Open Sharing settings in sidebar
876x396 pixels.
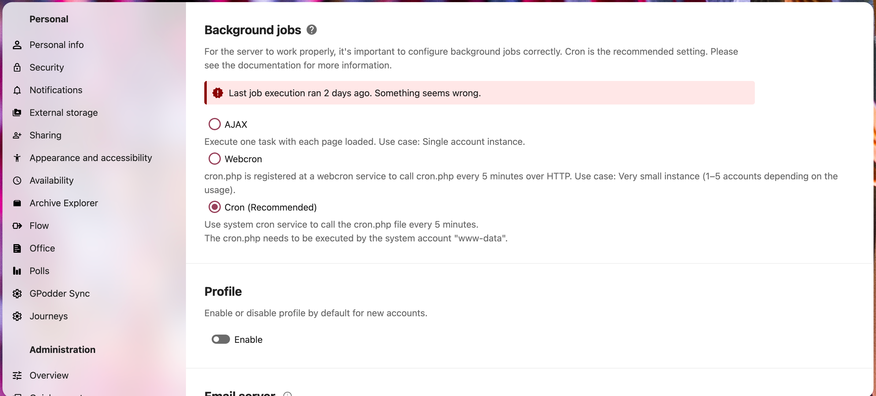[45, 135]
